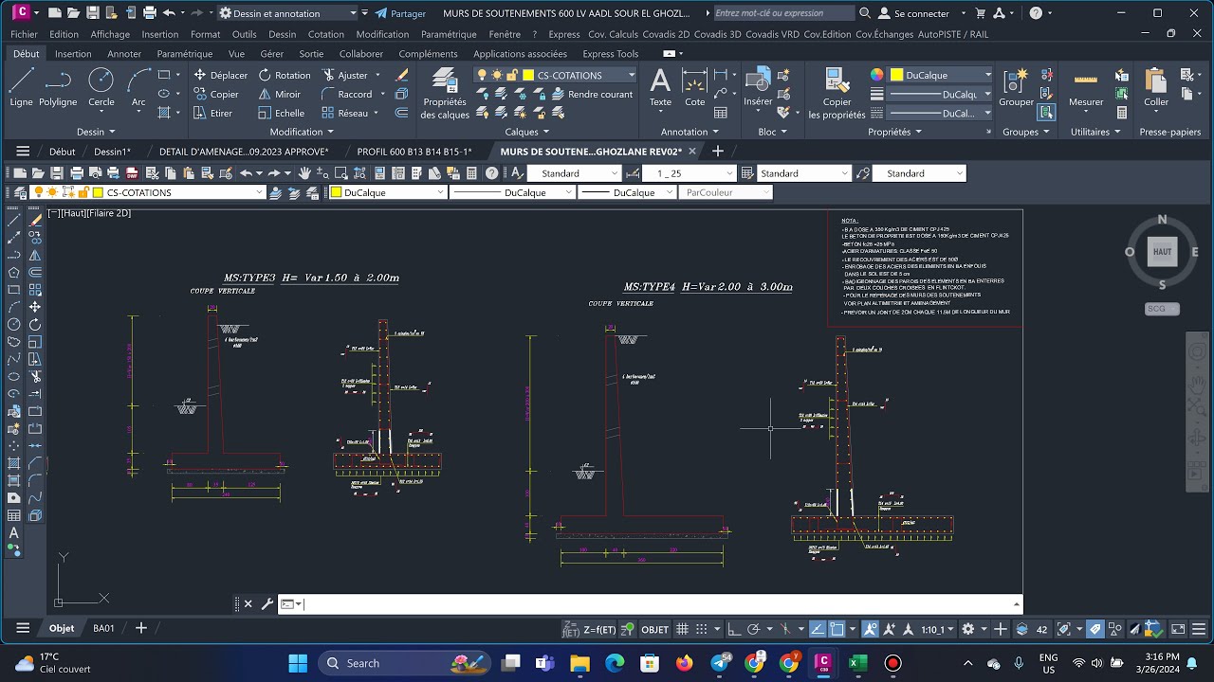The image size is (1214, 682).
Task: Switch to the Annoter ribbon tab
Action: (x=124, y=54)
